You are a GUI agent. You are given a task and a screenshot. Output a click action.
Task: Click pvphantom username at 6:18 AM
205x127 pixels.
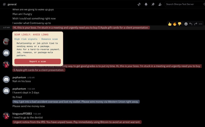point(19,78)
